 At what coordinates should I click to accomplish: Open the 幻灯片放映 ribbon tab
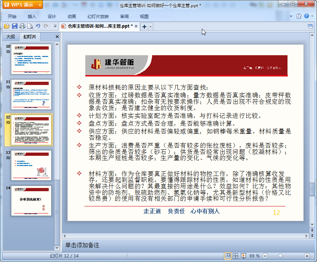[98, 17]
